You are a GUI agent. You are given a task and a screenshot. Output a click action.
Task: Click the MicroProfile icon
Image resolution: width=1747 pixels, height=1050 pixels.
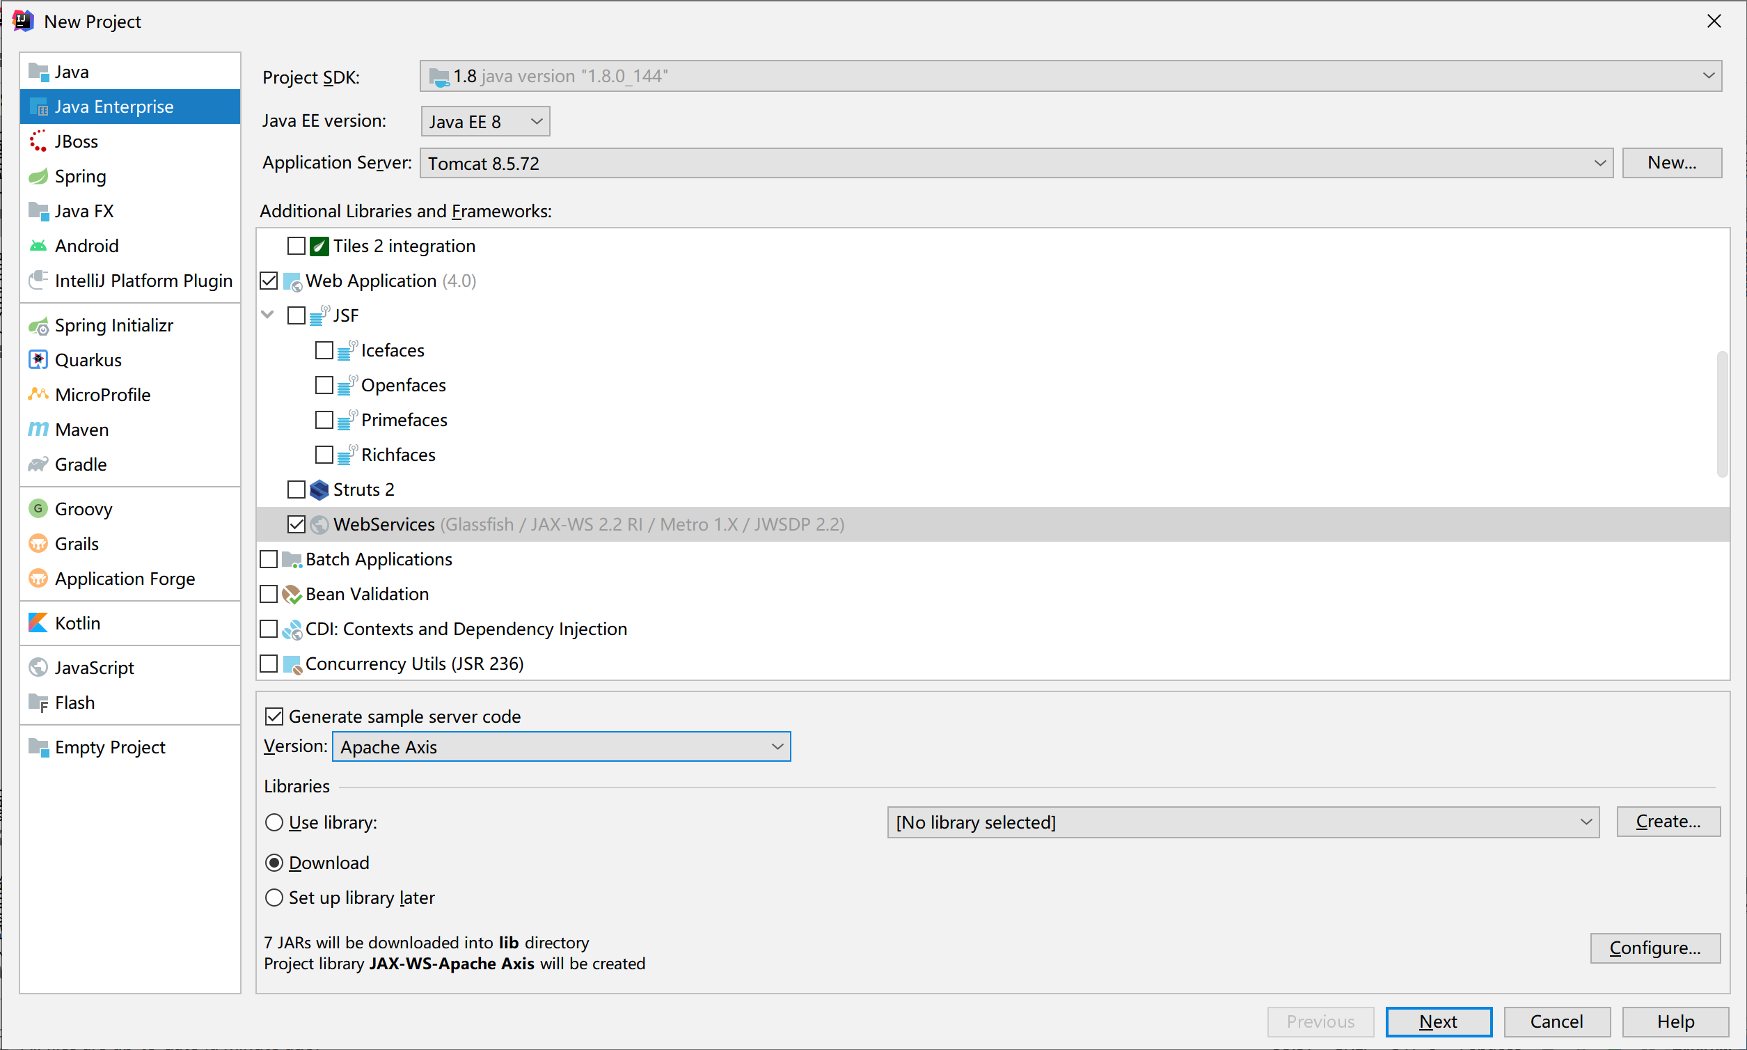coord(38,395)
